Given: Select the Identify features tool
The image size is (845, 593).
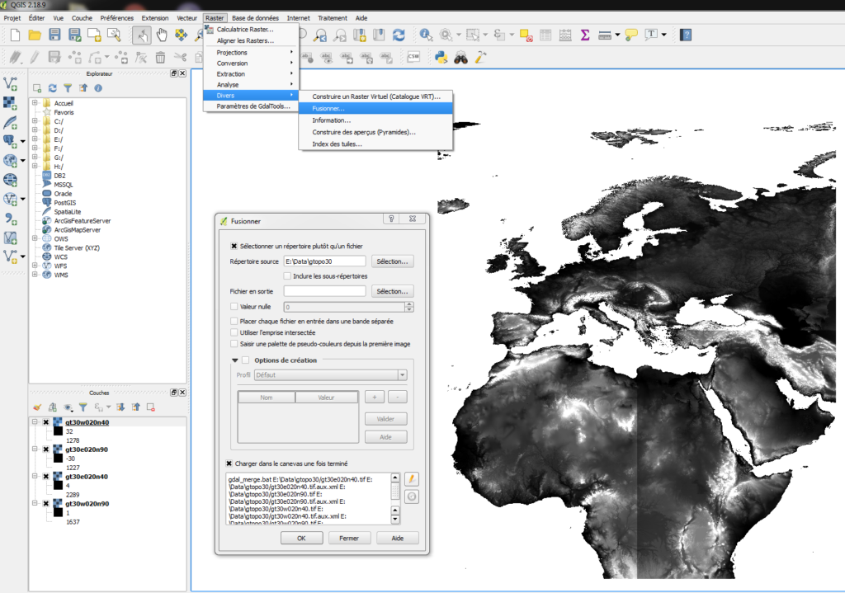Looking at the screenshot, I should click(426, 35).
